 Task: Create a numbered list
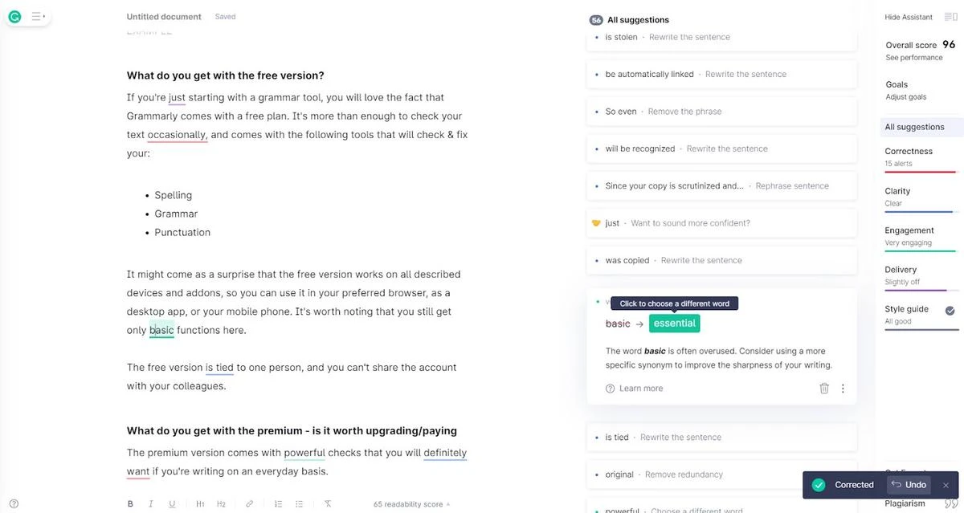point(278,504)
